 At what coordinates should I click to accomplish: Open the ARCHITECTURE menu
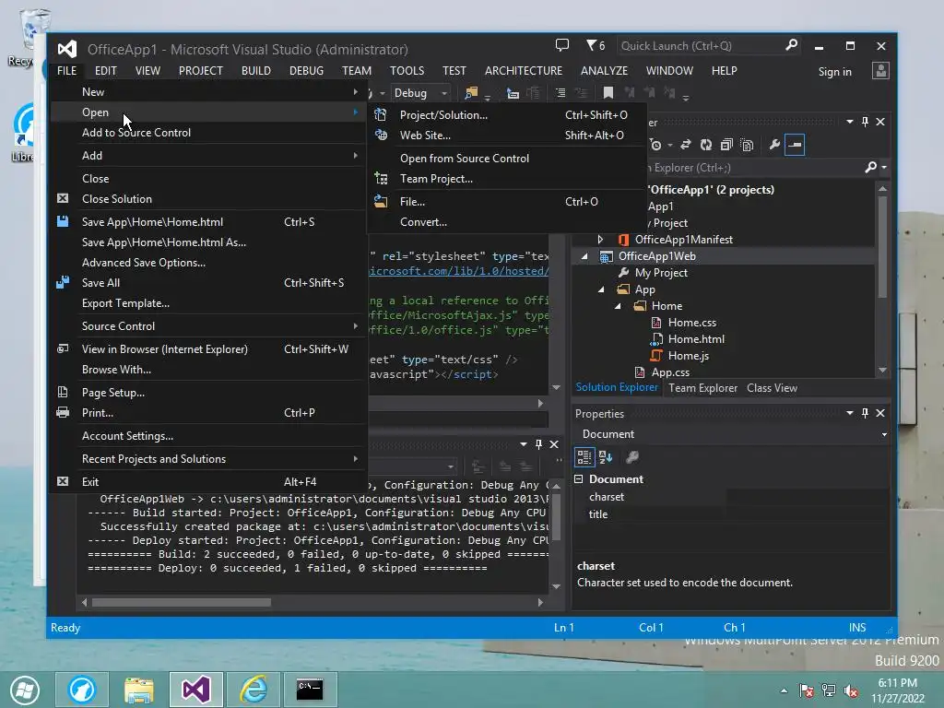point(524,70)
